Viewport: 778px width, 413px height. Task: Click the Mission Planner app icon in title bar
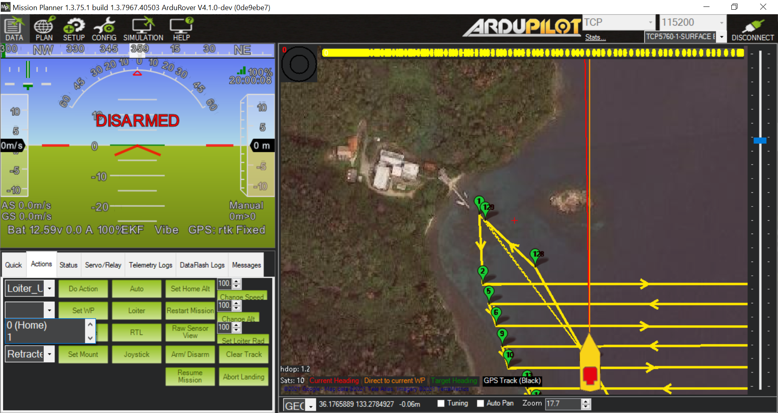(5, 7)
